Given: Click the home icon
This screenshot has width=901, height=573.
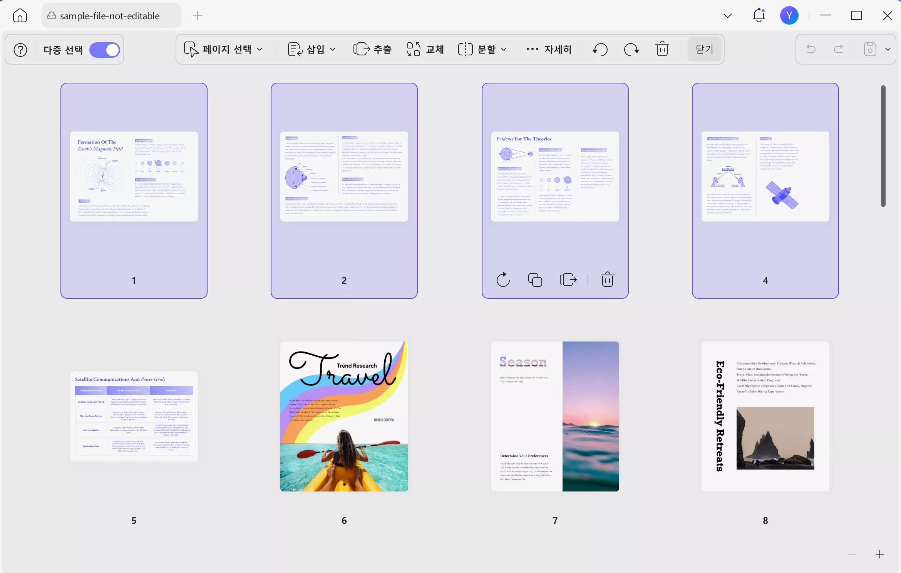Looking at the screenshot, I should [20, 16].
